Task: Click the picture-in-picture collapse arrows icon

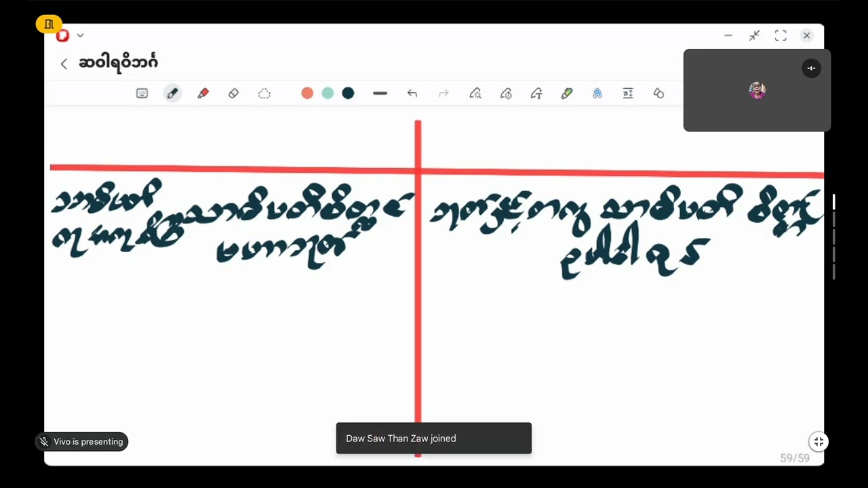Action: tap(754, 35)
